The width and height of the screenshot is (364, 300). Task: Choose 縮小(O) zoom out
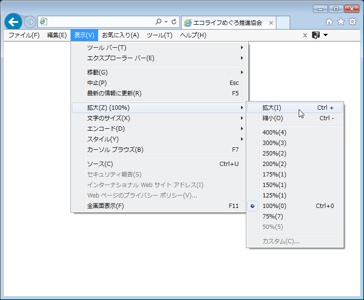(x=295, y=118)
